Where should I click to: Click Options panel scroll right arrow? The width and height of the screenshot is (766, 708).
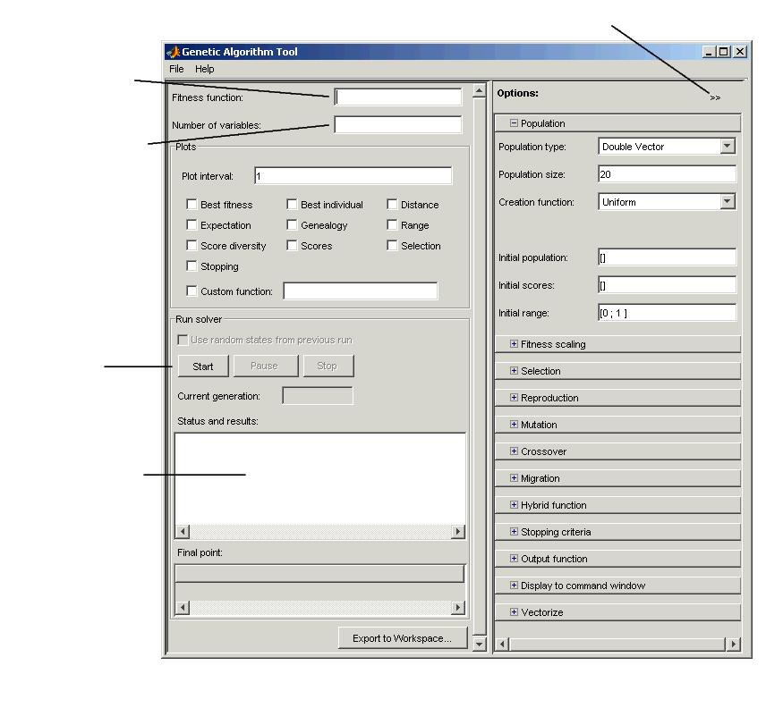733,644
